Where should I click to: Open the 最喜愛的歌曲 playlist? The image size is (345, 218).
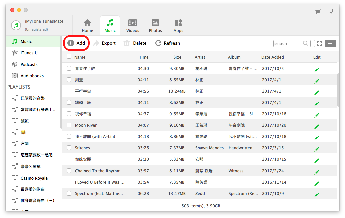tap(33, 189)
